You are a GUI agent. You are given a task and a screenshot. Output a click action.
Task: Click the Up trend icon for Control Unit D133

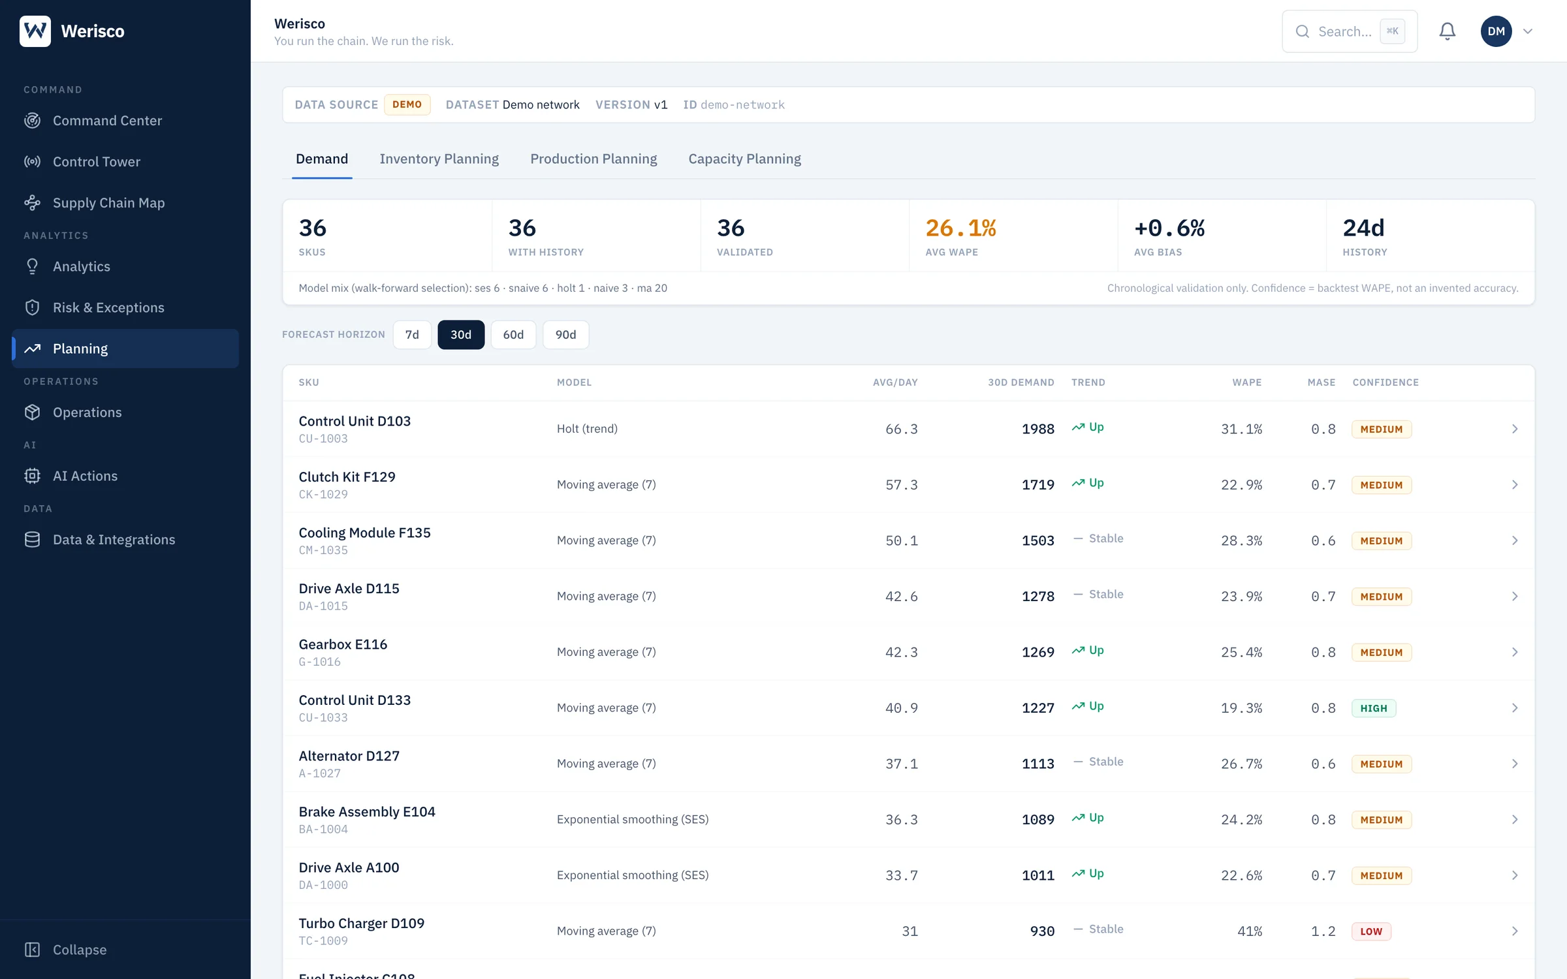click(x=1078, y=706)
